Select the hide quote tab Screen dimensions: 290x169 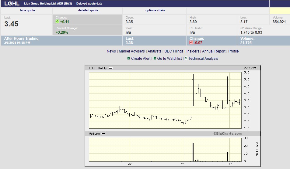(27, 10)
